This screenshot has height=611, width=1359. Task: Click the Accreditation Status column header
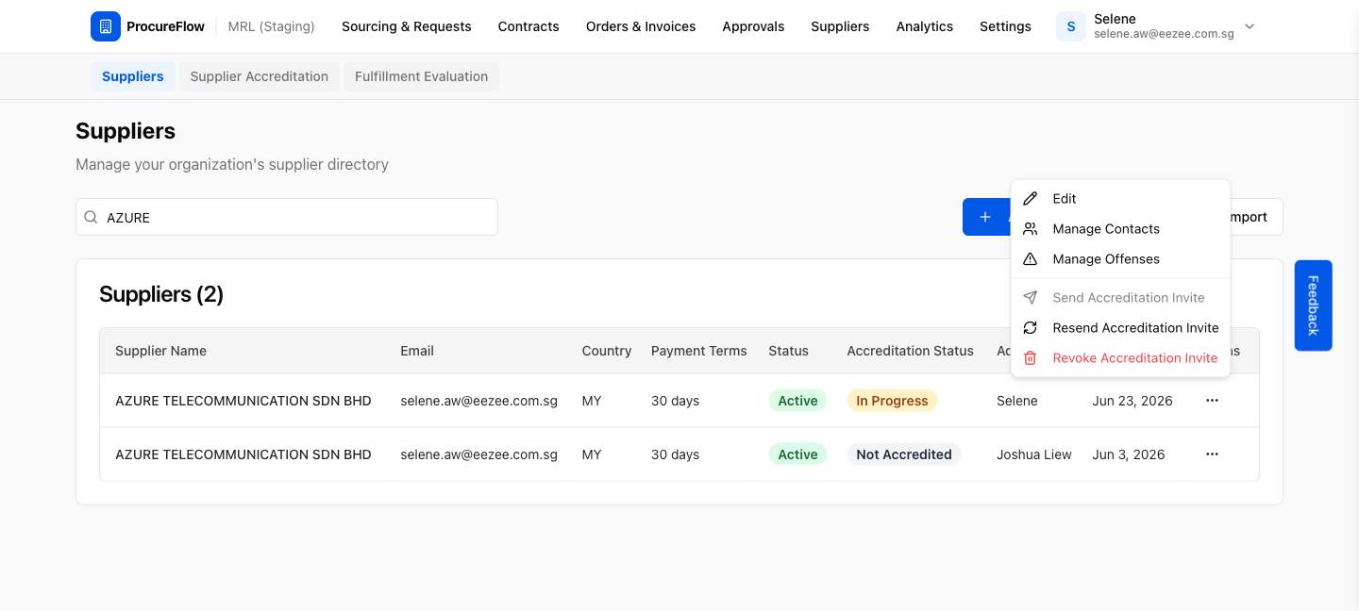pos(910,351)
